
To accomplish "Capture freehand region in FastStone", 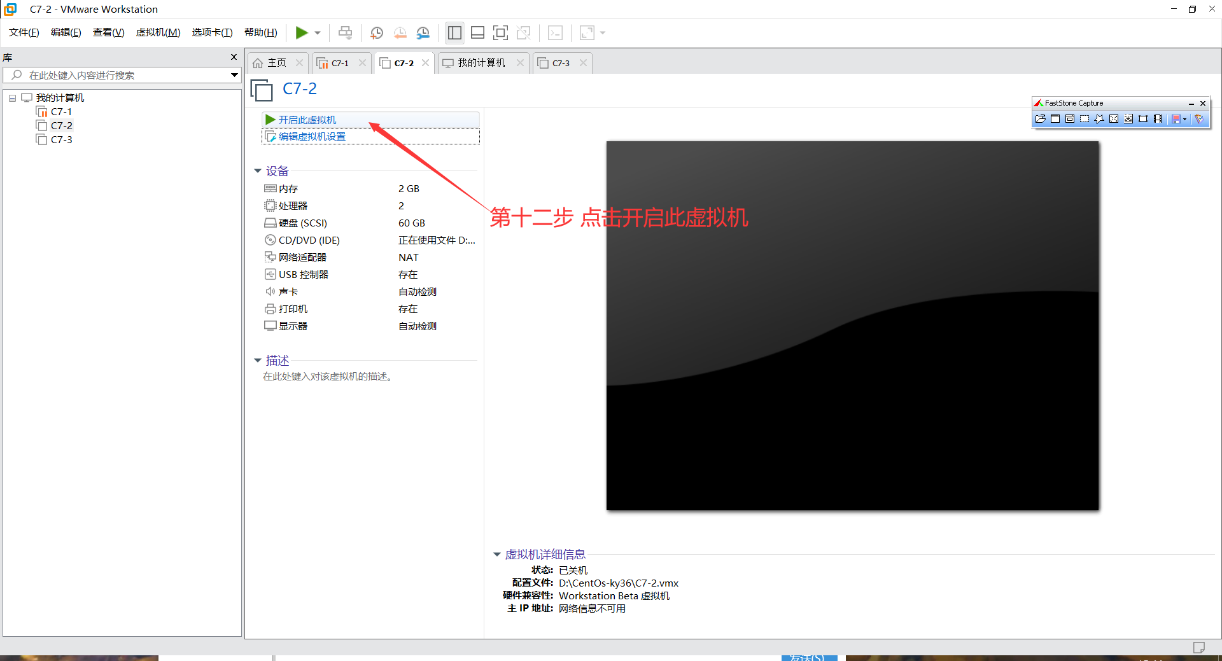I will click(1099, 119).
